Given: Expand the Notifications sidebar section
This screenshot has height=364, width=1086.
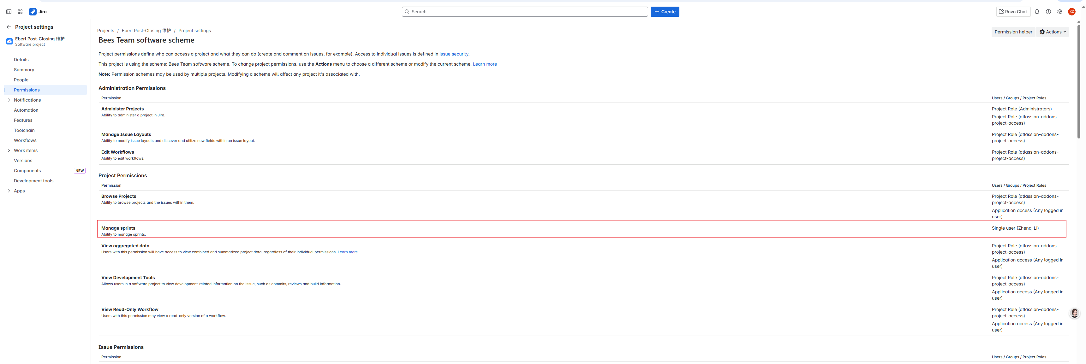Looking at the screenshot, I should point(9,100).
